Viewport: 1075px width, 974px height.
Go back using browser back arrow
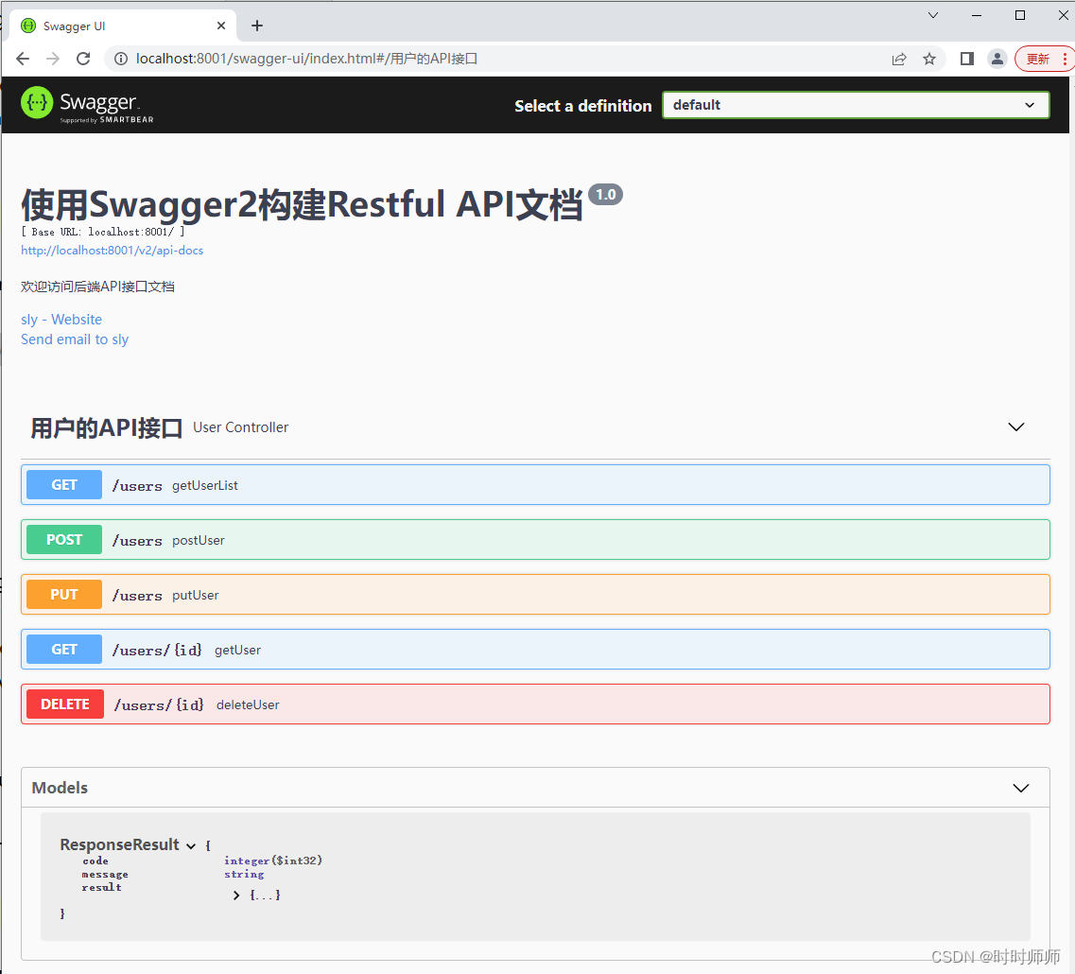23,59
